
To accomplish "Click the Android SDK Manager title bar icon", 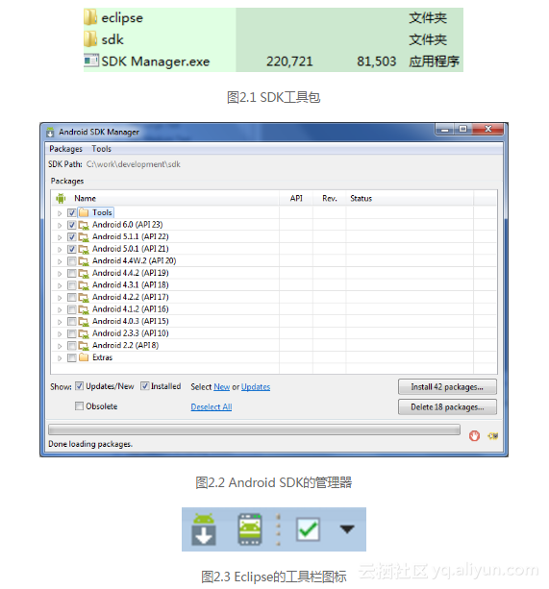I will point(50,133).
